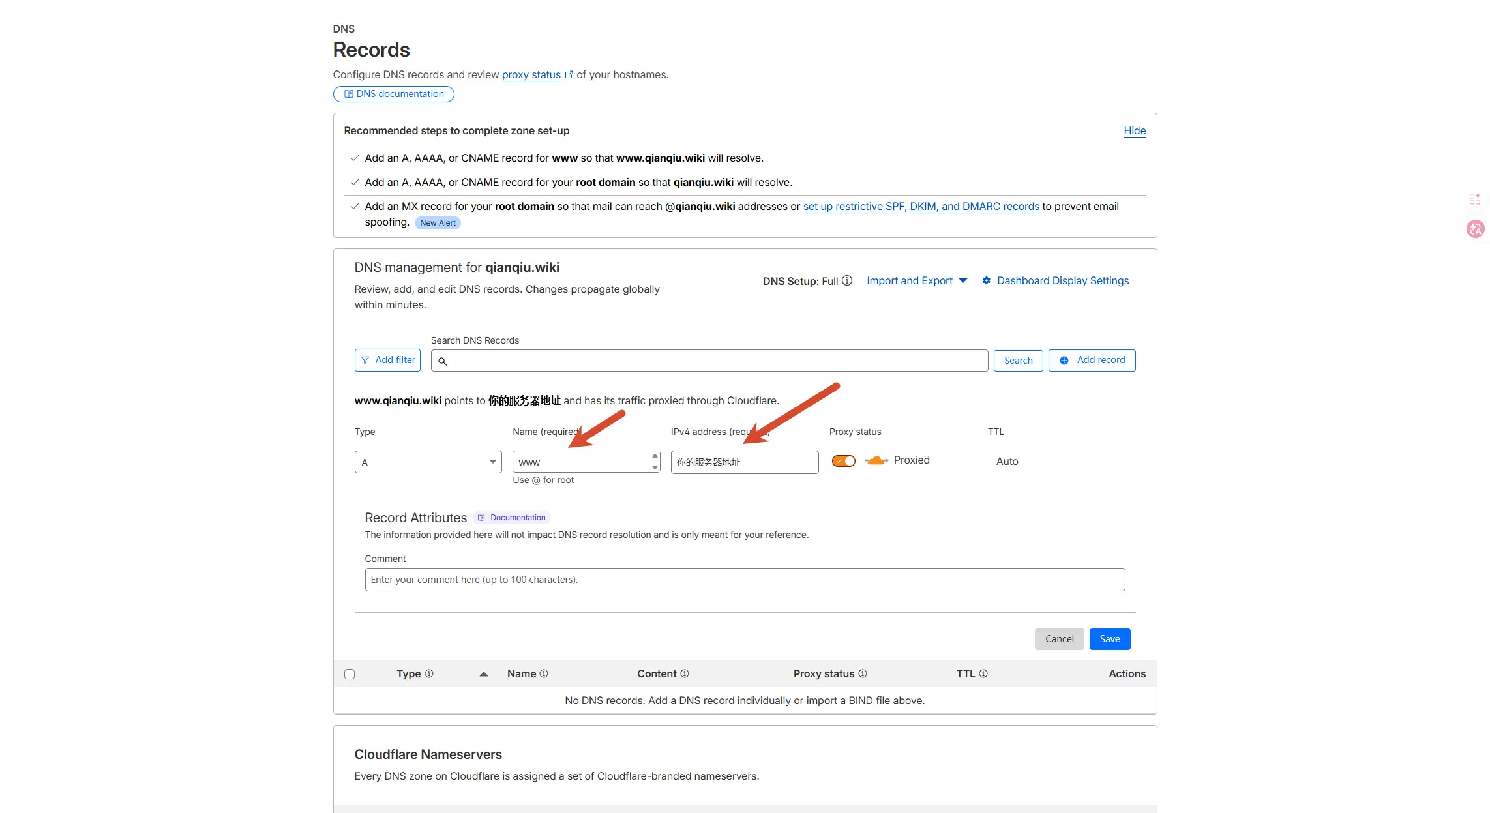The height and width of the screenshot is (813, 1490).
Task: Click the Add filter button
Action: [387, 360]
